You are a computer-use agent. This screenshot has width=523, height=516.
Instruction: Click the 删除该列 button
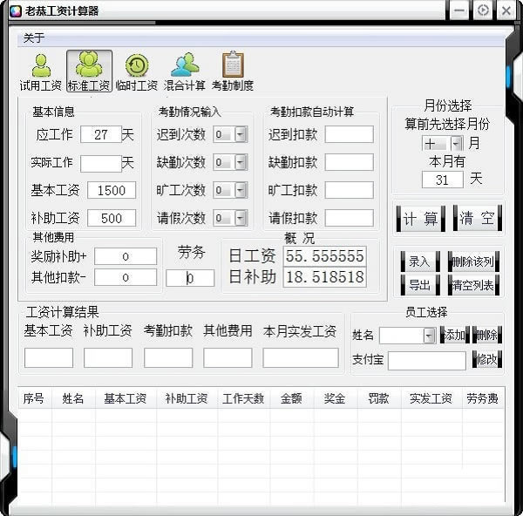tap(473, 261)
